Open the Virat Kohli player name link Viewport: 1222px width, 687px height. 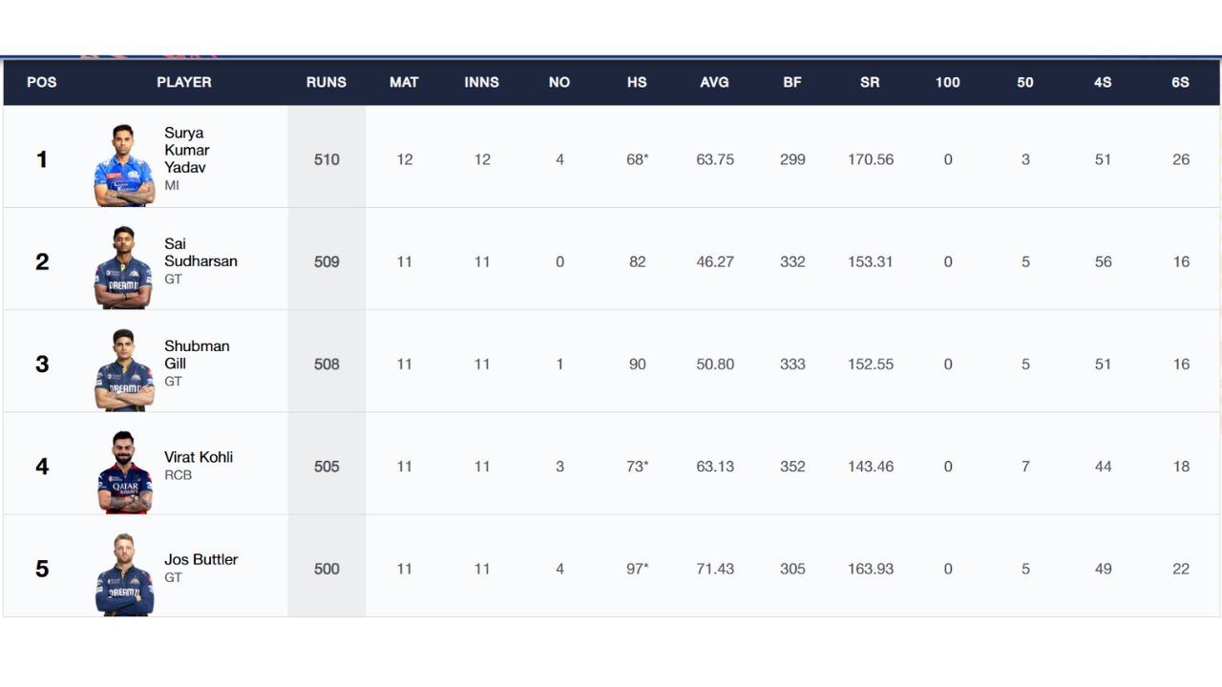click(x=199, y=457)
